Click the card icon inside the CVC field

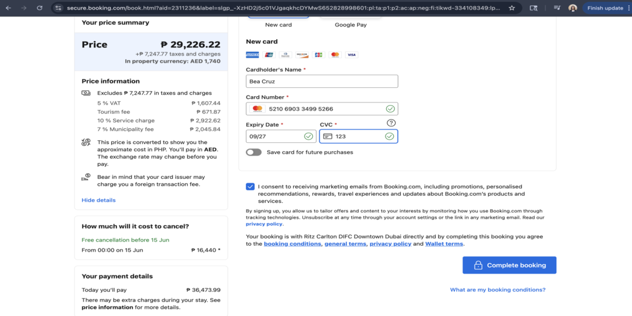(328, 137)
